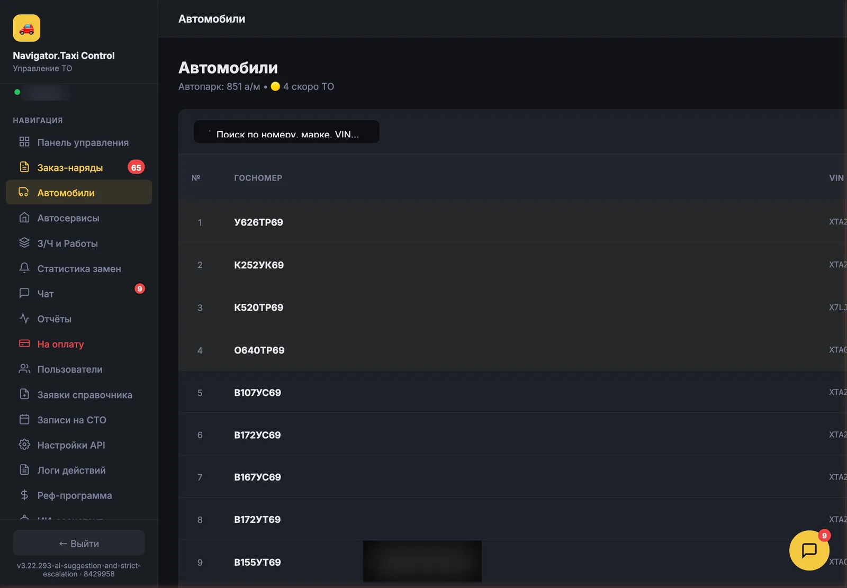
Task: Click the Записи на СТО calendar icon
Action: [24, 419]
